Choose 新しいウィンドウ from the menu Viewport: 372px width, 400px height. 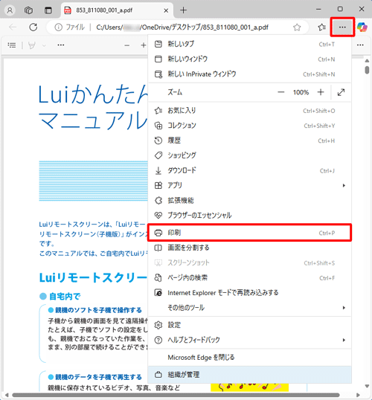tap(249, 59)
